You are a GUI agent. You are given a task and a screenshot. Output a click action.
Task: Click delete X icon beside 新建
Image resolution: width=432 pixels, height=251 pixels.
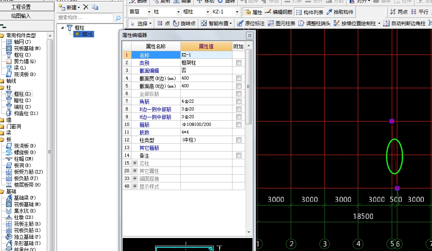click(x=86, y=7)
